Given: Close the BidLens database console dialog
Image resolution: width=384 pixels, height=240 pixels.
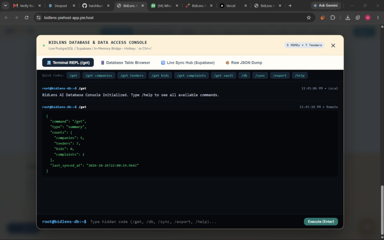Looking at the screenshot, I should pos(333,45).
